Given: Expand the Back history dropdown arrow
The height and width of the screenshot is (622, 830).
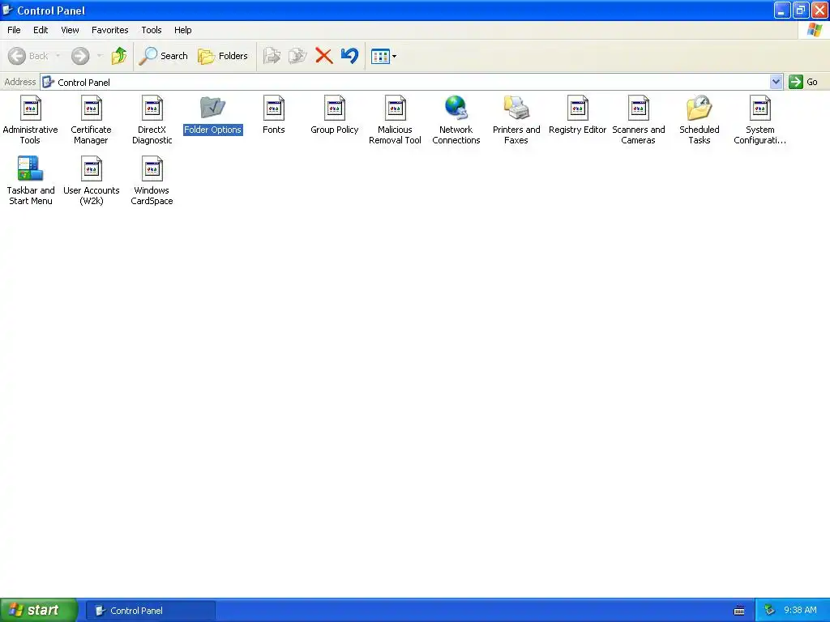Looking at the screenshot, I should (58, 56).
